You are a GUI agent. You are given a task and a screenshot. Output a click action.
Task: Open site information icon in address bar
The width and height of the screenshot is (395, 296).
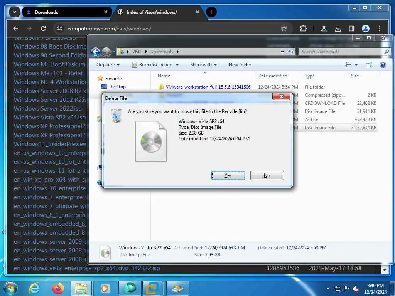[x=60, y=29]
